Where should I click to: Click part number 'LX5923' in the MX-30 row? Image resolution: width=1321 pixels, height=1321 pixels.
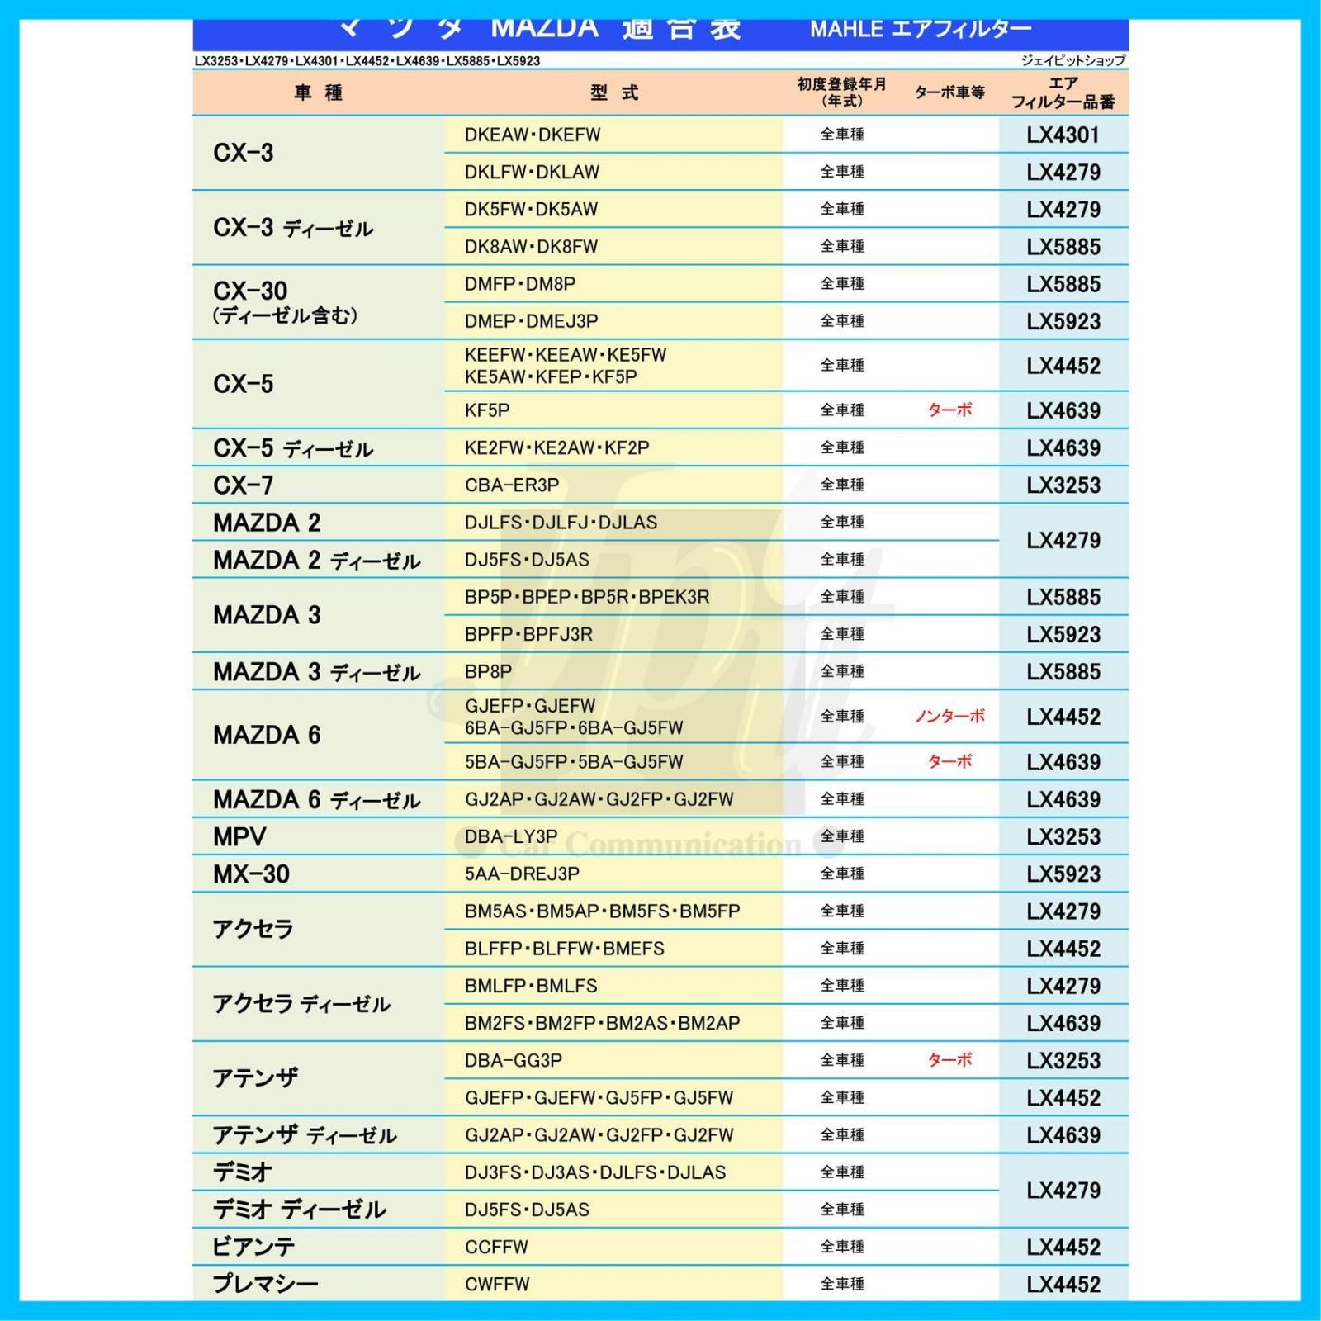tap(1063, 874)
